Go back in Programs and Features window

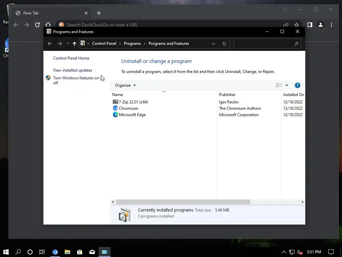tap(50, 44)
